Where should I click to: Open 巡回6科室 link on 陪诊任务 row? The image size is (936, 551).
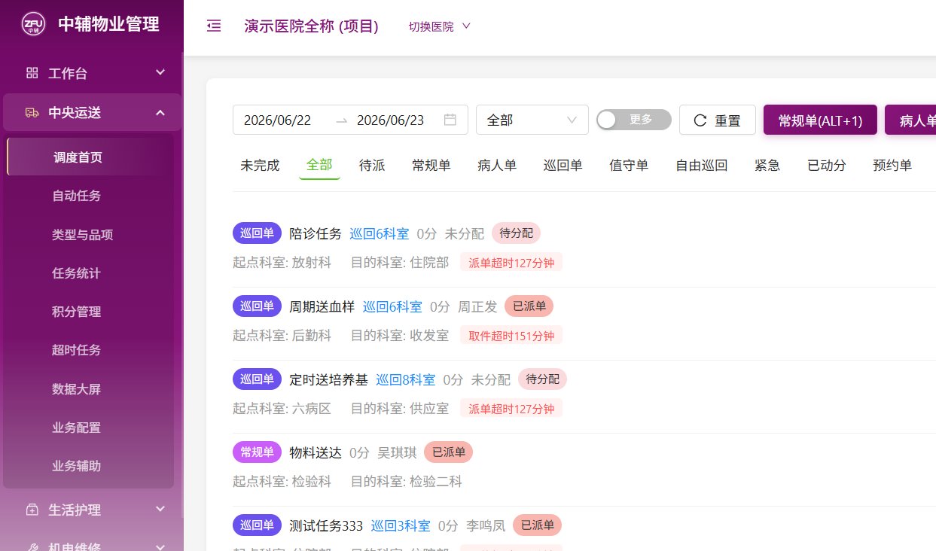tap(380, 234)
